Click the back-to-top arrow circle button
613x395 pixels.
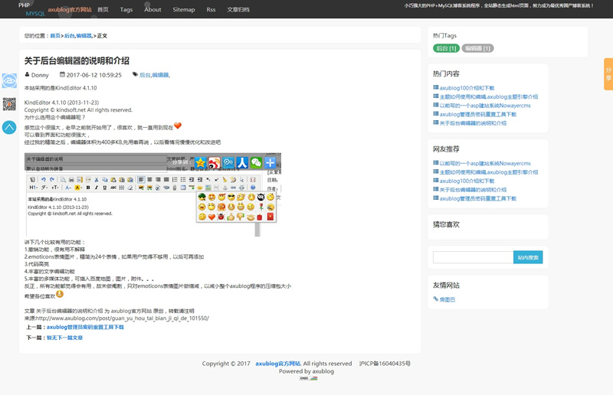[9, 127]
